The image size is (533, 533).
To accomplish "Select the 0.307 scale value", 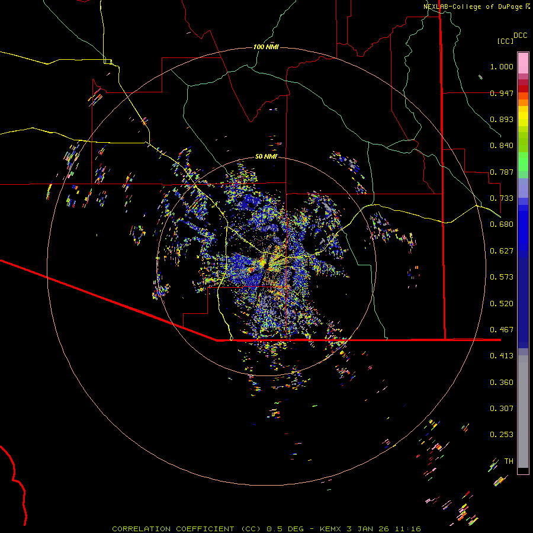I will pos(502,409).
